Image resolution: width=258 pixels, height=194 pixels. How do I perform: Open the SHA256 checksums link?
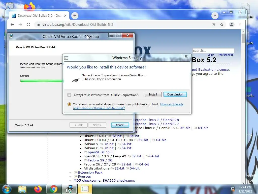[x=119, y=180]
